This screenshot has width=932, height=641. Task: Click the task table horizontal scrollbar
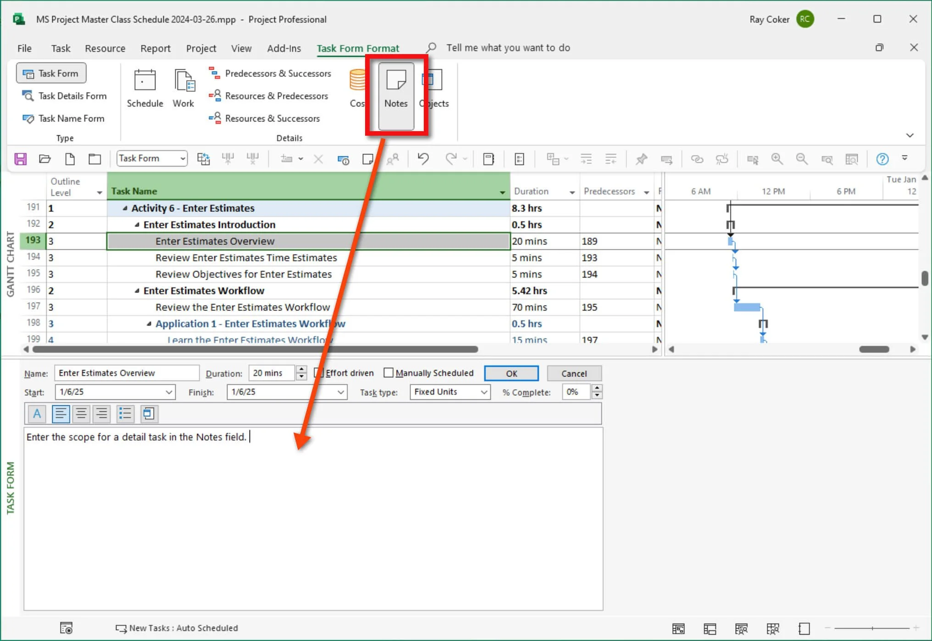pyautogui.click(x=255, y=349)
